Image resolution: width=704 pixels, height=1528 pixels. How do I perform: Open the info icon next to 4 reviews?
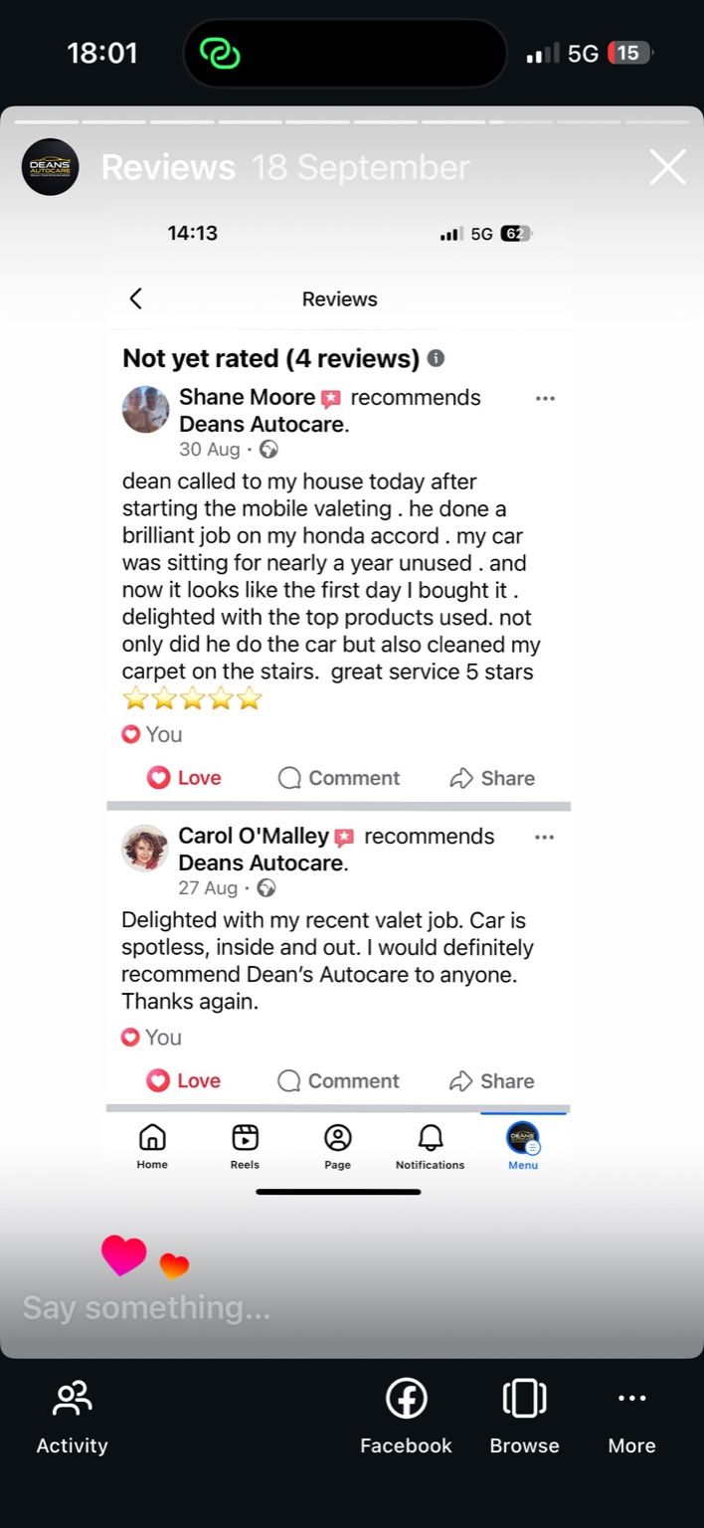coord(436,358)
